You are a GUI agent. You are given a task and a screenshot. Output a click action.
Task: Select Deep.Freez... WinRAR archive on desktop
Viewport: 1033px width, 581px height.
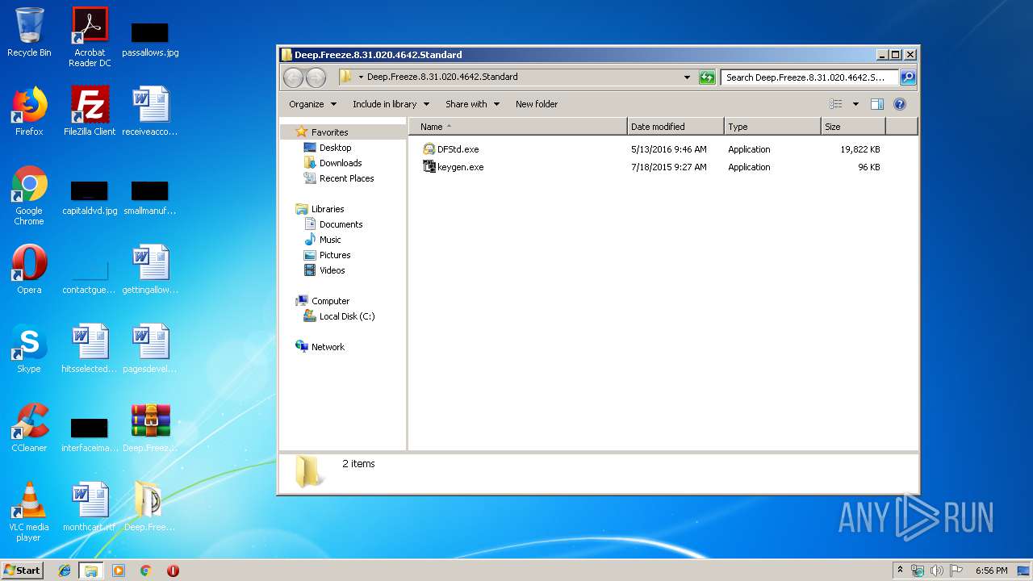tap(150, 428)
